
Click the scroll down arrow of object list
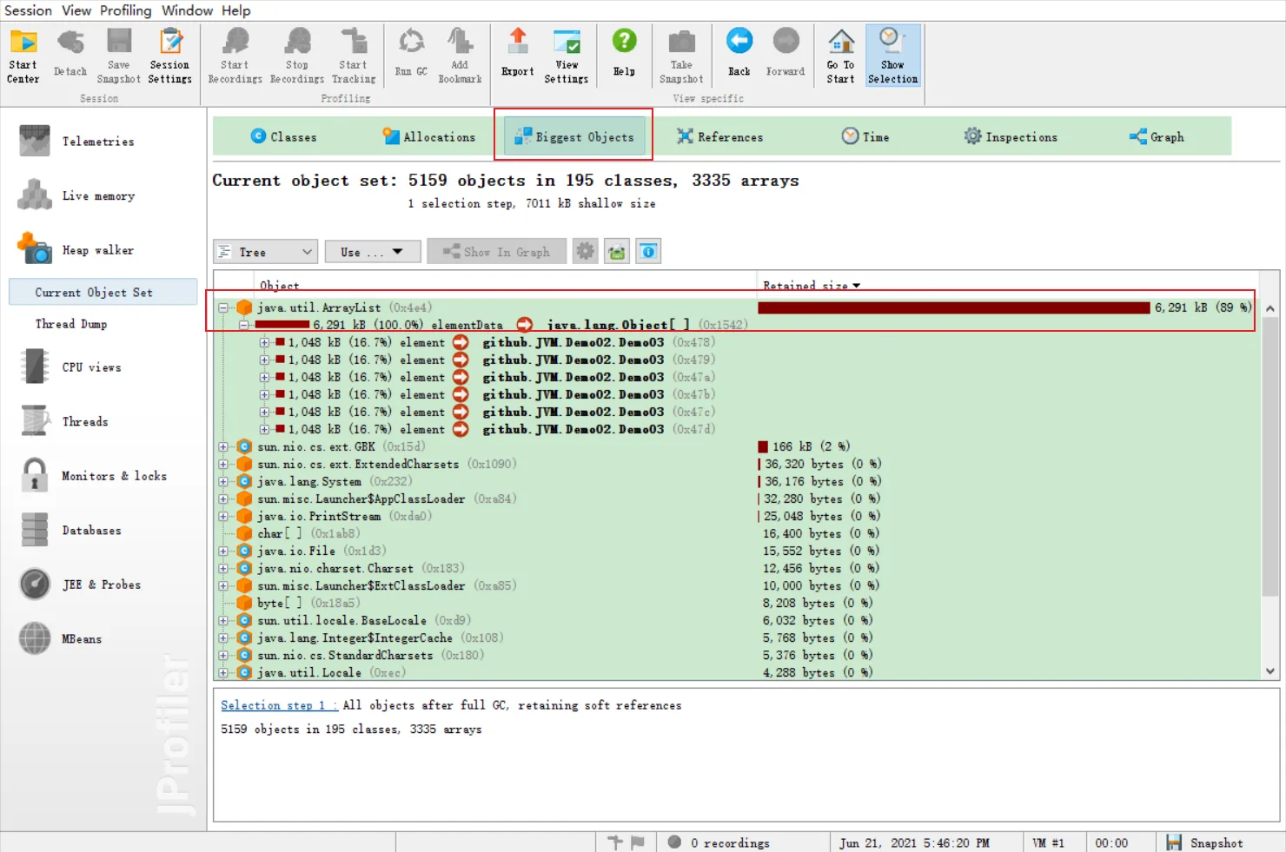1270,670
